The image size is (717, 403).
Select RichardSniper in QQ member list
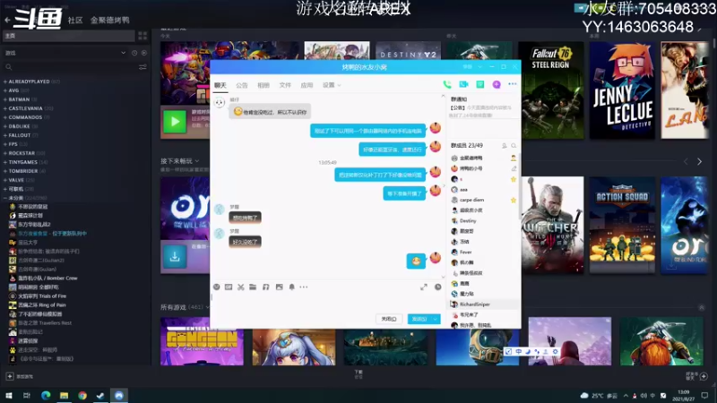[475, 304]
